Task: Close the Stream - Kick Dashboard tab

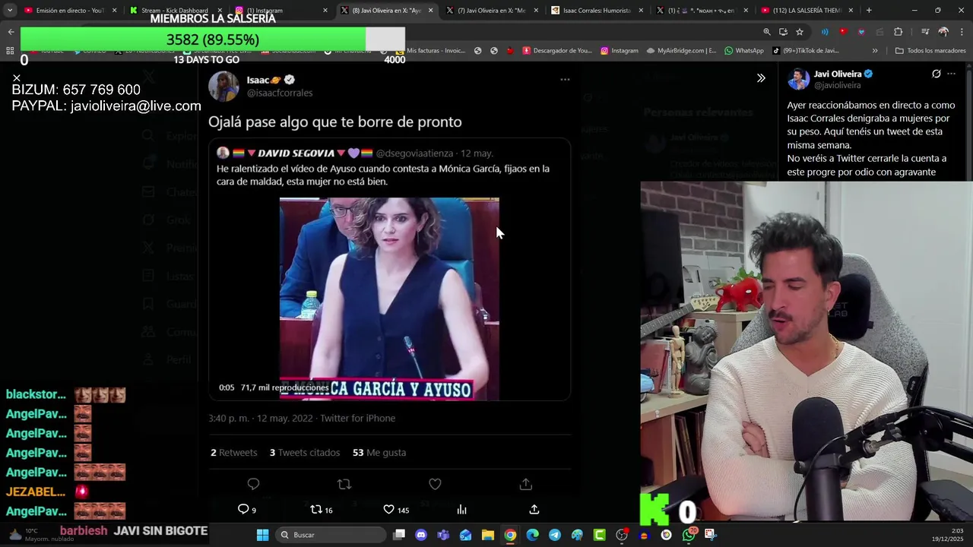Action: pyautogui.click(x=220, y=11)
